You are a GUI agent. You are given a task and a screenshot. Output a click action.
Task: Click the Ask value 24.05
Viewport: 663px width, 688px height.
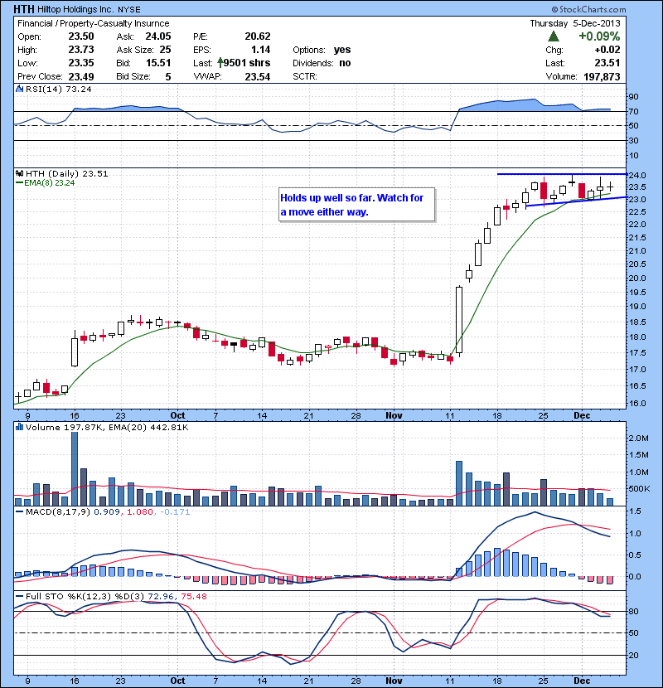coord(158,36)
